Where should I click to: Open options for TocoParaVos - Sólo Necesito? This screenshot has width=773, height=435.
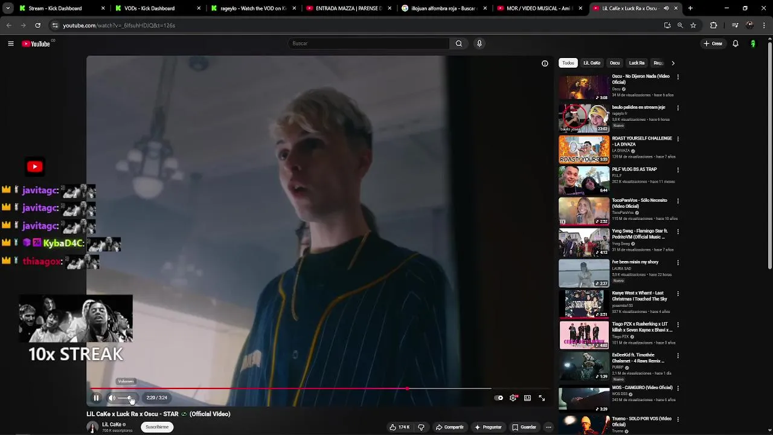(678, 201)
